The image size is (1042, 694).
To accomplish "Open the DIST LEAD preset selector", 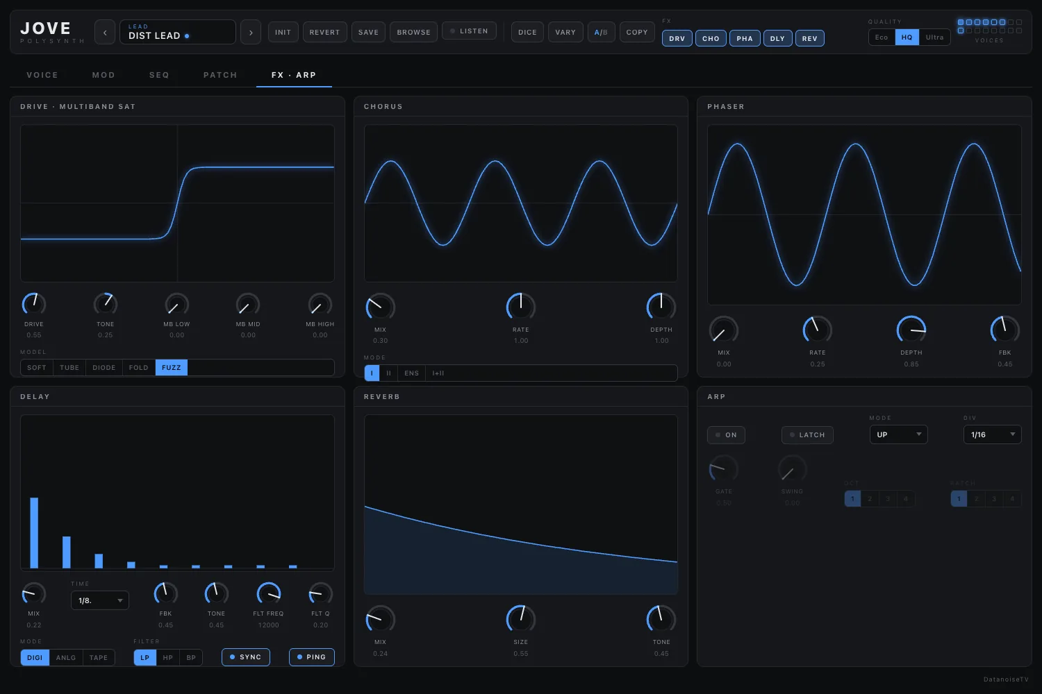I will [178, 32].
